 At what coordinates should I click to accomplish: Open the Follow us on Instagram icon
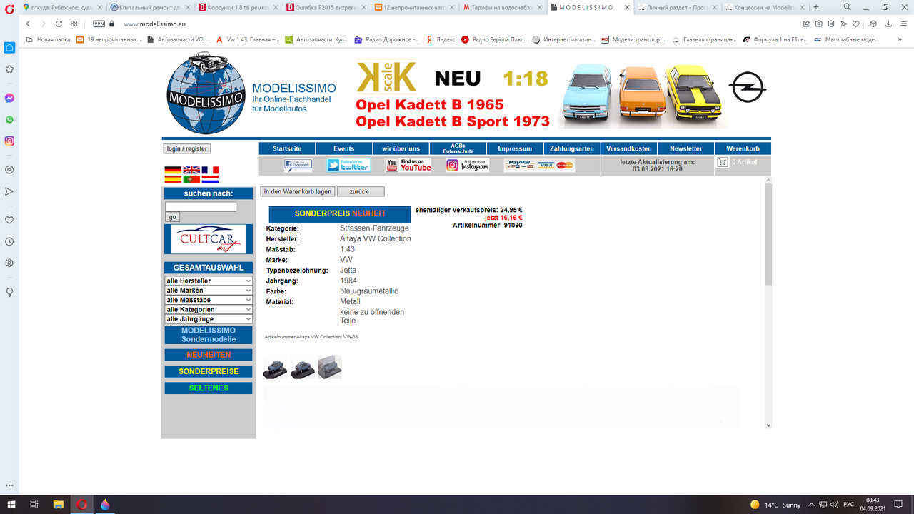[467, 166]
